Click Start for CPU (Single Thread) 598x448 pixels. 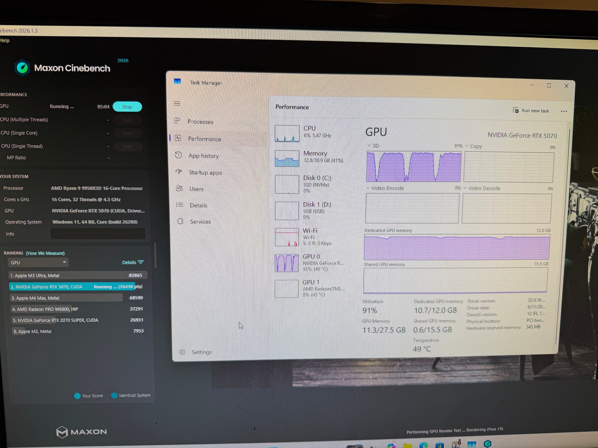(x=128, y=146)
